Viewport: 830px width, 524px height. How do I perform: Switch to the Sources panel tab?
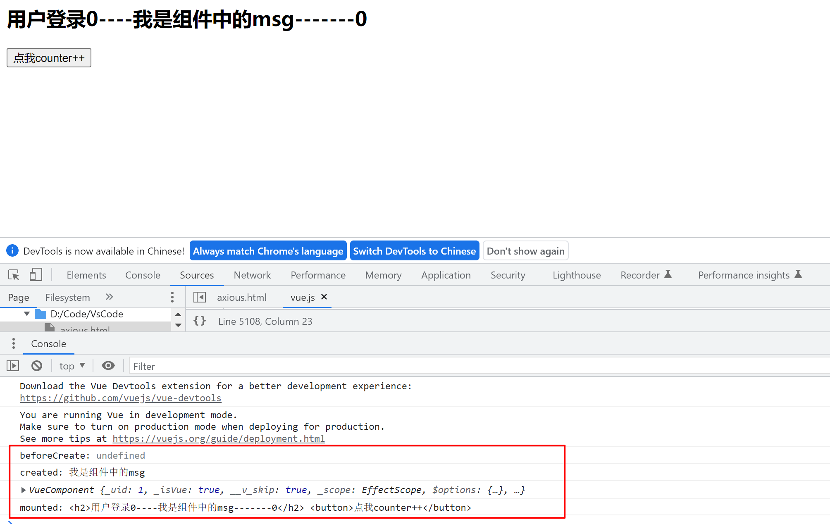coord(197,275)
